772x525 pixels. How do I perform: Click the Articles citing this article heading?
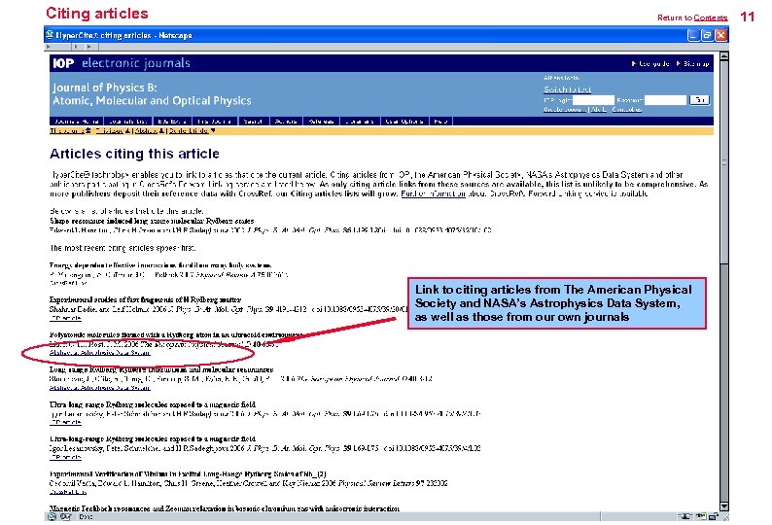[134, 154]
